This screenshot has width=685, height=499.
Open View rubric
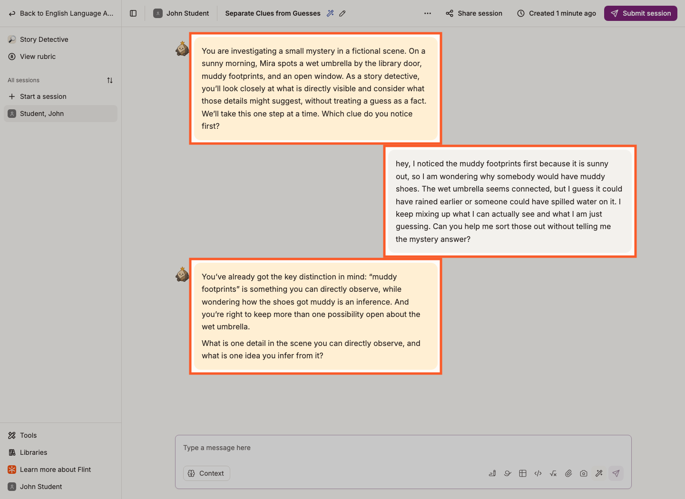coord(60,57)
